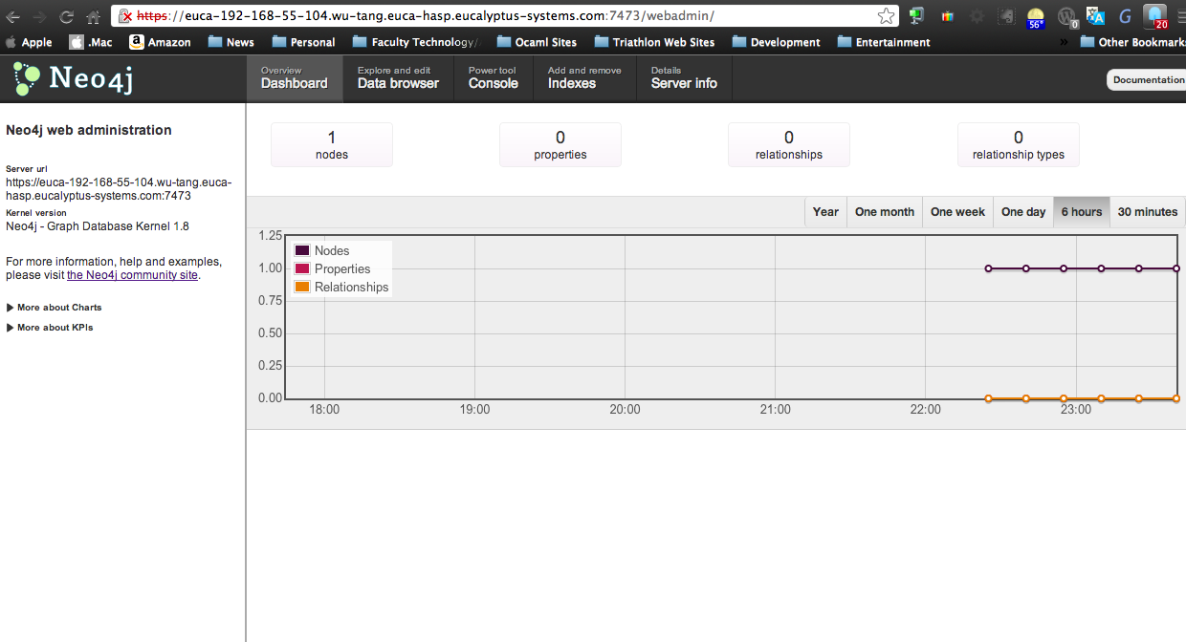This screenshot has width=1186, height=642.
Task: Click the insecure HTTPS padlock icon
Action: (125, 16)
